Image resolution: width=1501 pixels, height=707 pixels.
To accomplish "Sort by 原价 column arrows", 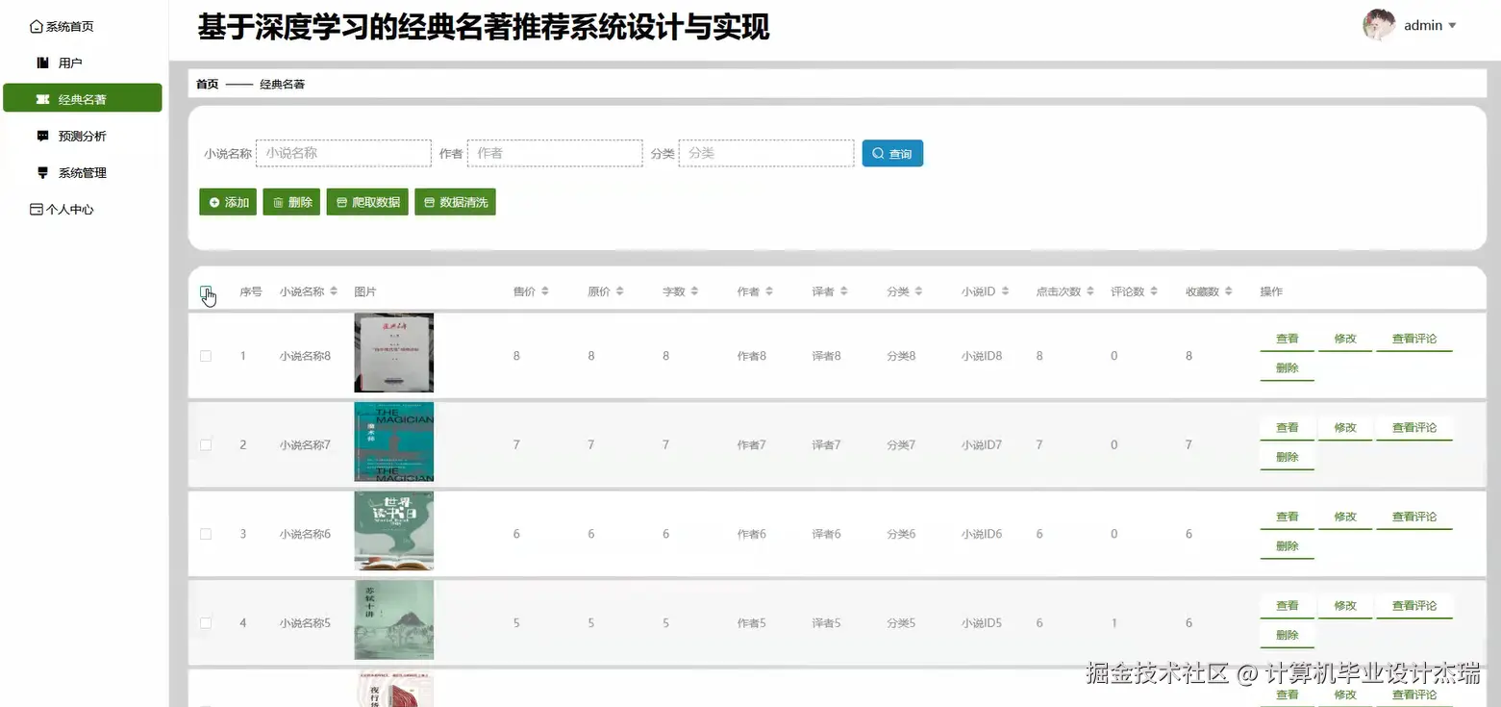I will point(619,291).
